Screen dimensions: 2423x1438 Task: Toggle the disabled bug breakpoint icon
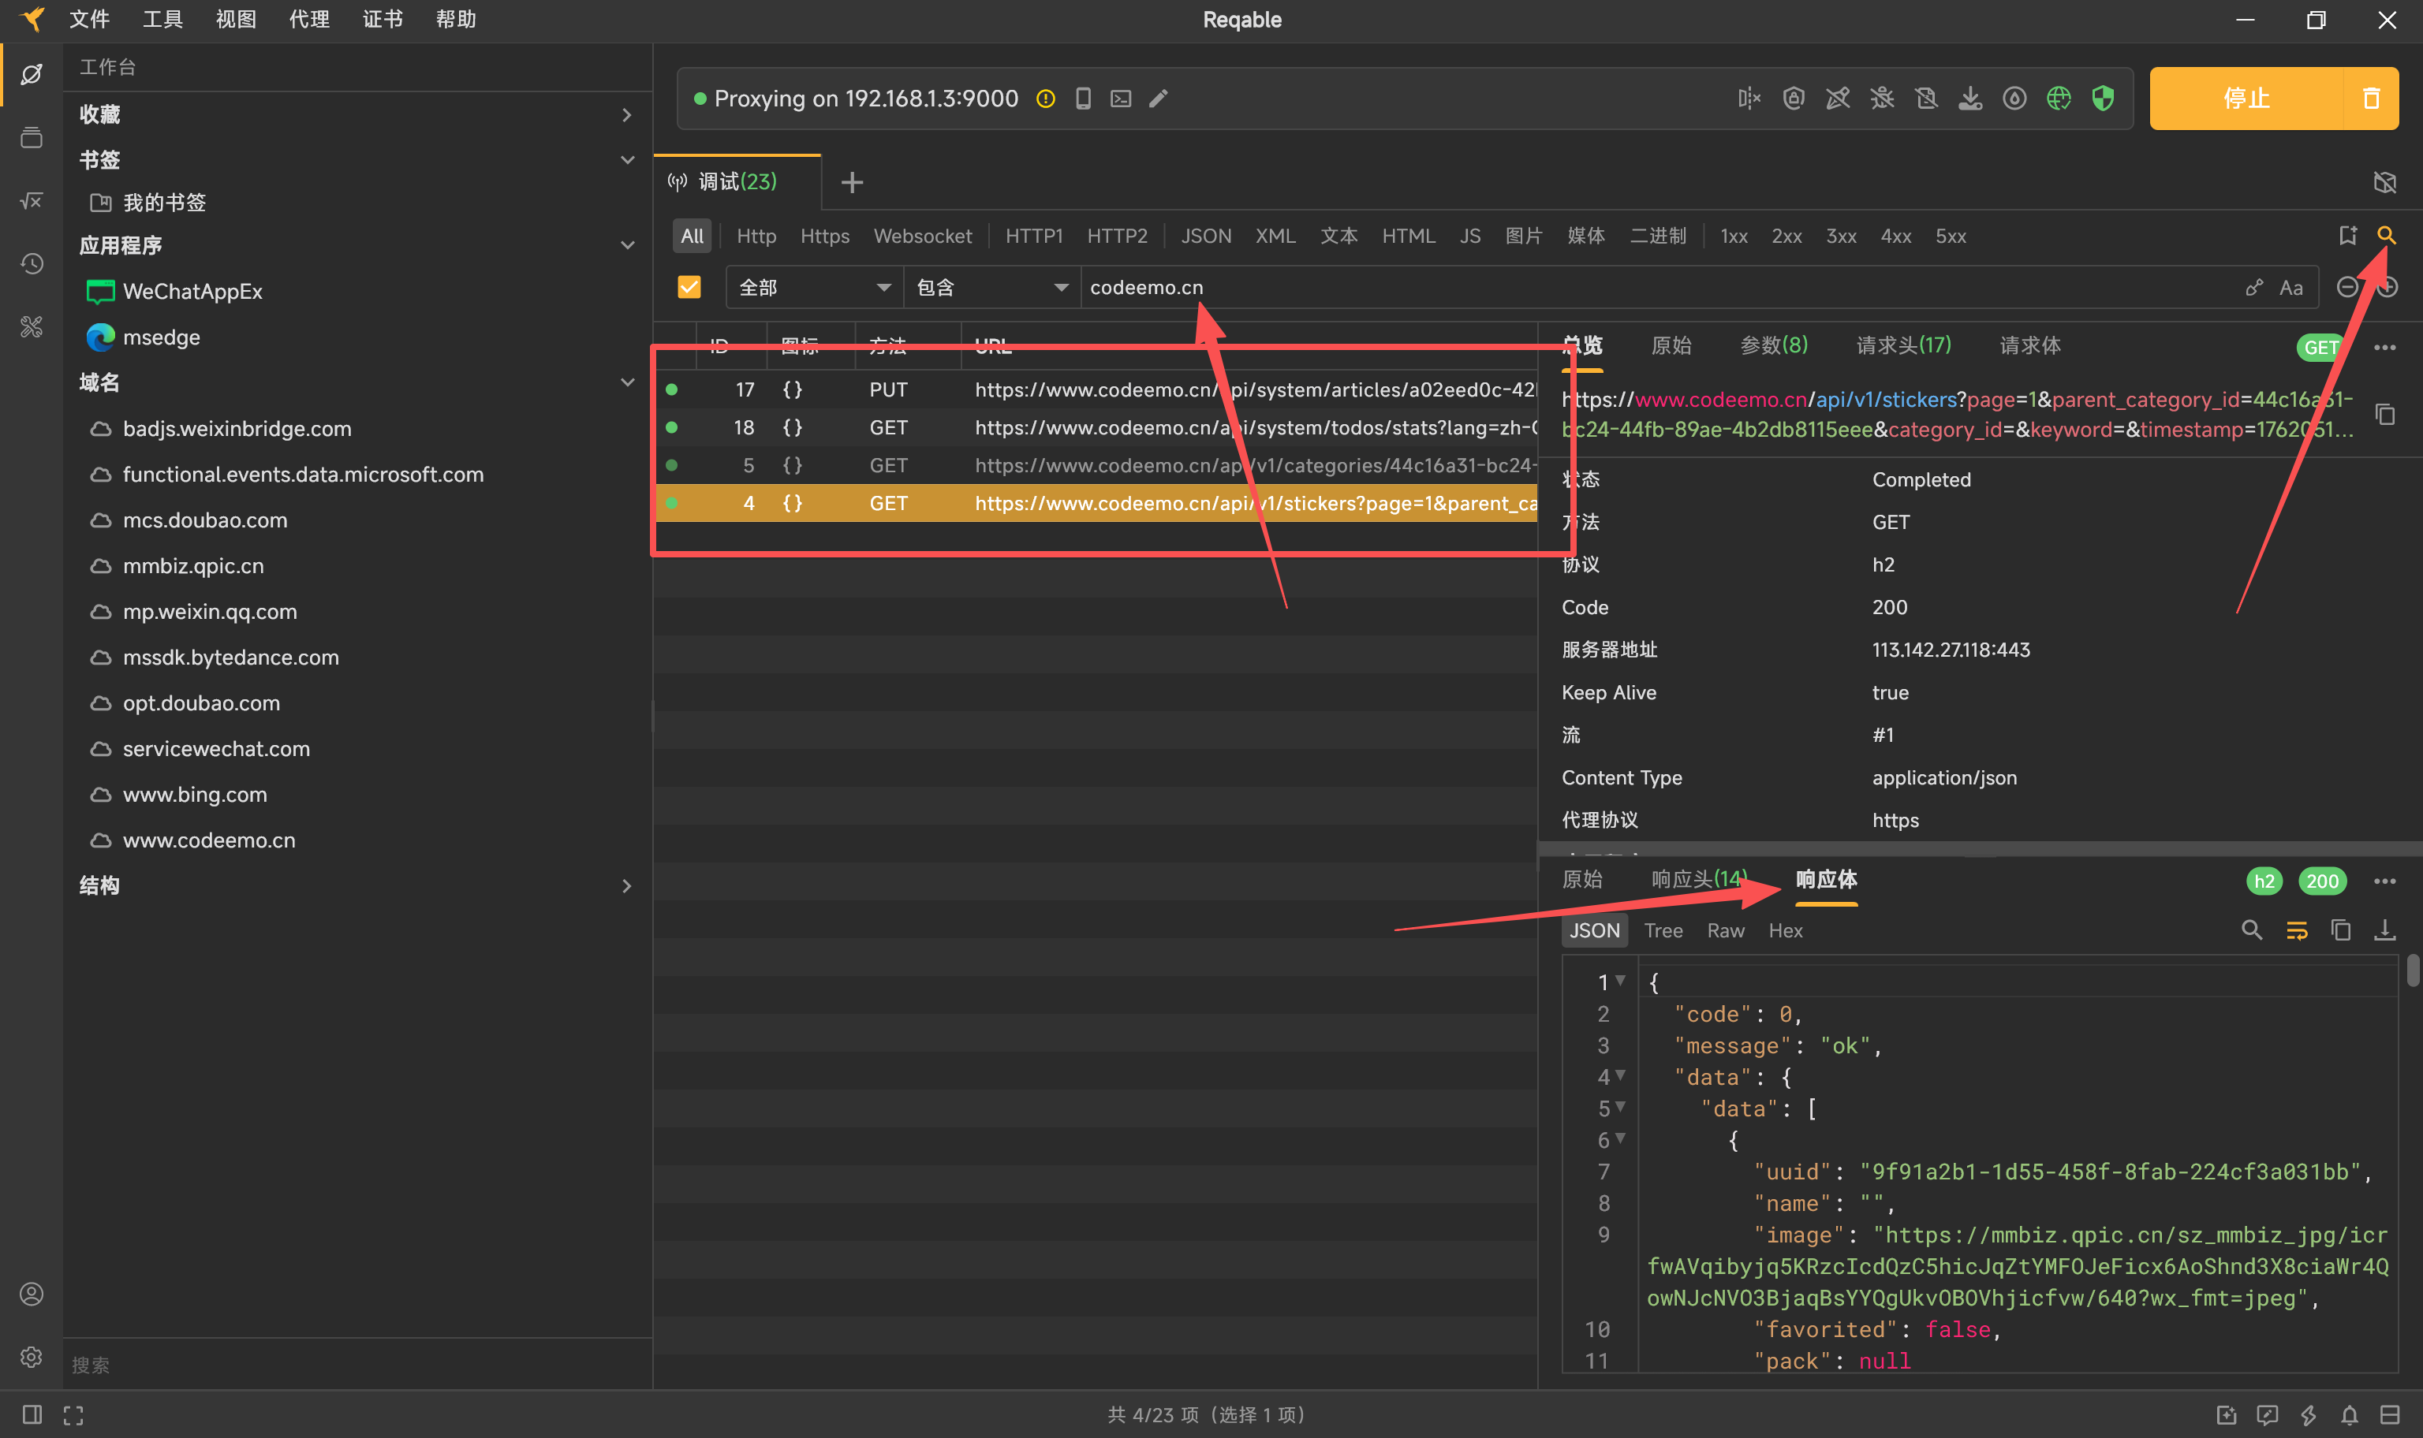[1881, 98]
